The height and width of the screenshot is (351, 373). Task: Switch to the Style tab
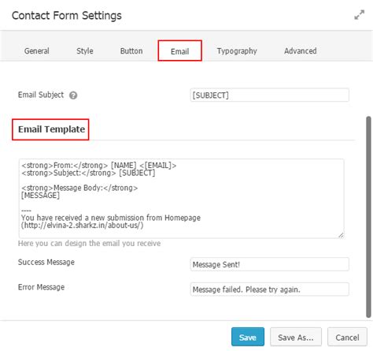click(85, 51)
